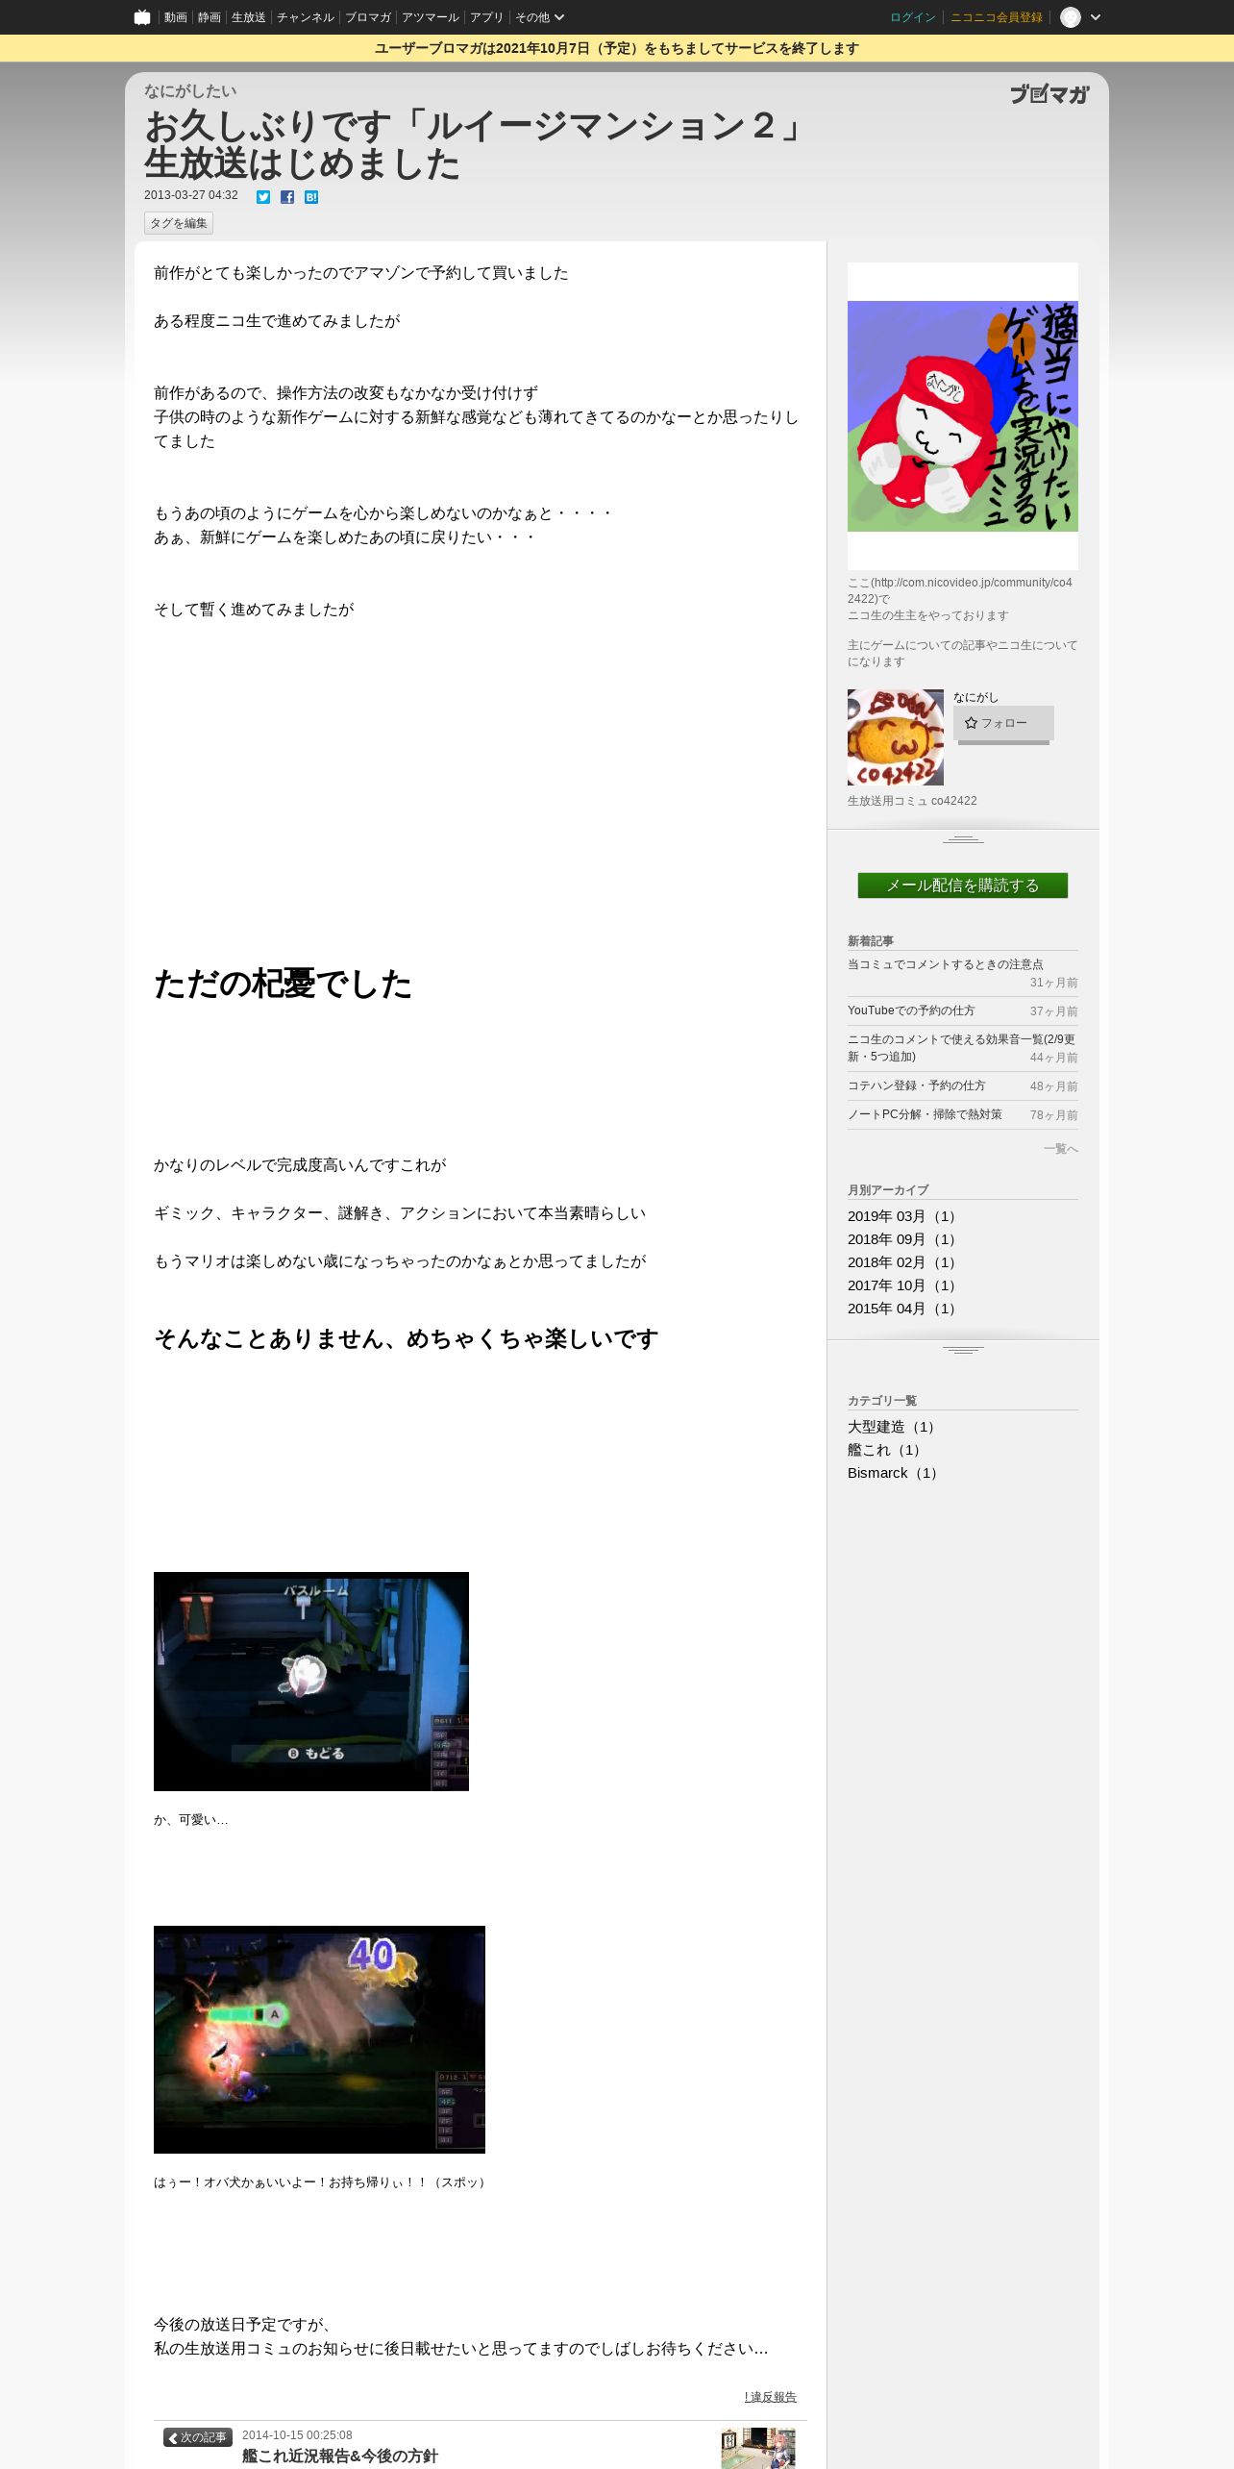Open YouTubeでの予約の仕方 article
The width and height of the screenshot is (1234, 2469).
[911, 1010]
